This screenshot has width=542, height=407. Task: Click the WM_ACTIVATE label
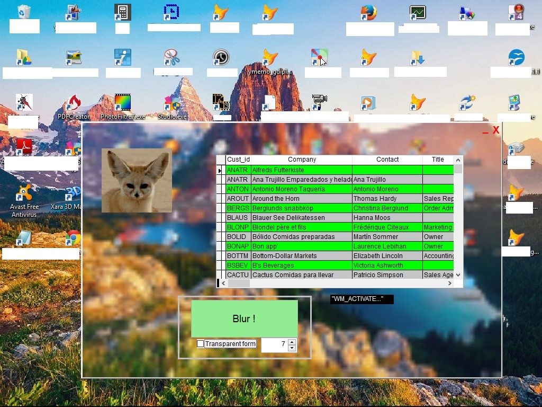[361, 299]
